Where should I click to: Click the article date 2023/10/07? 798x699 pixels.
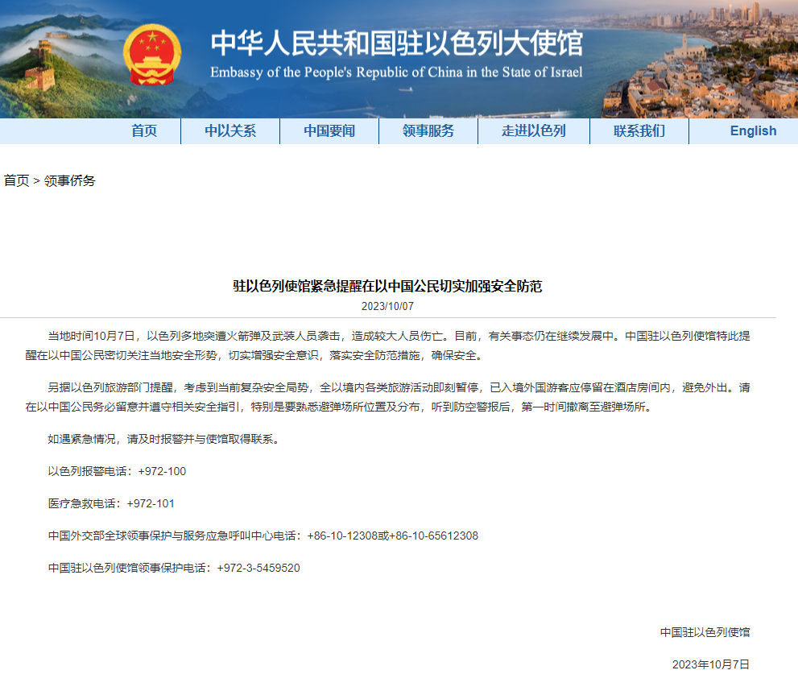click(387, 306)
